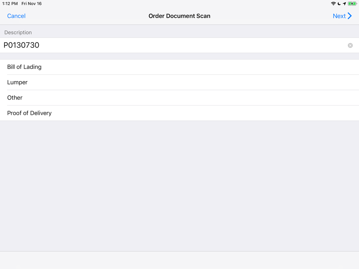Tap the Next button
Screen dimensions: 359x269
pyautogui.click(x=342, y=16)
